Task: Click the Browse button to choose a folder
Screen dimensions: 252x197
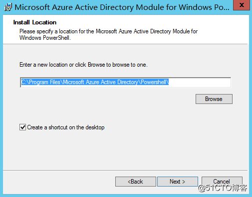Action: pyautogui.click(x=214, y=99)
